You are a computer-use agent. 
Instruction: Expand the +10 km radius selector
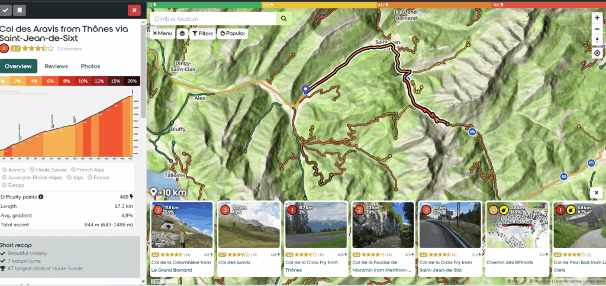click(x=169, y=193)
